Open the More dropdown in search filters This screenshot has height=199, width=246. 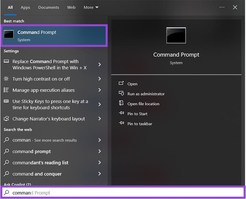91,7
